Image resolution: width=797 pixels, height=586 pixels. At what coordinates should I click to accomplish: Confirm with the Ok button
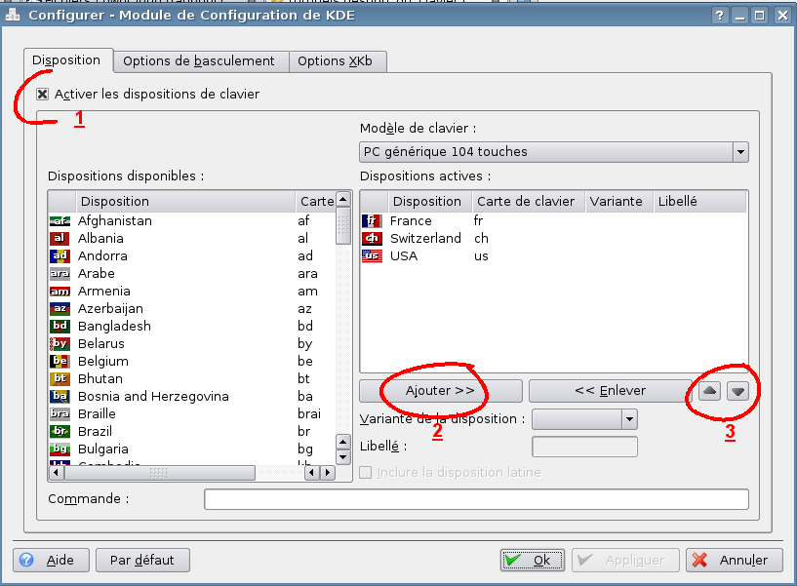pos(528,560)
